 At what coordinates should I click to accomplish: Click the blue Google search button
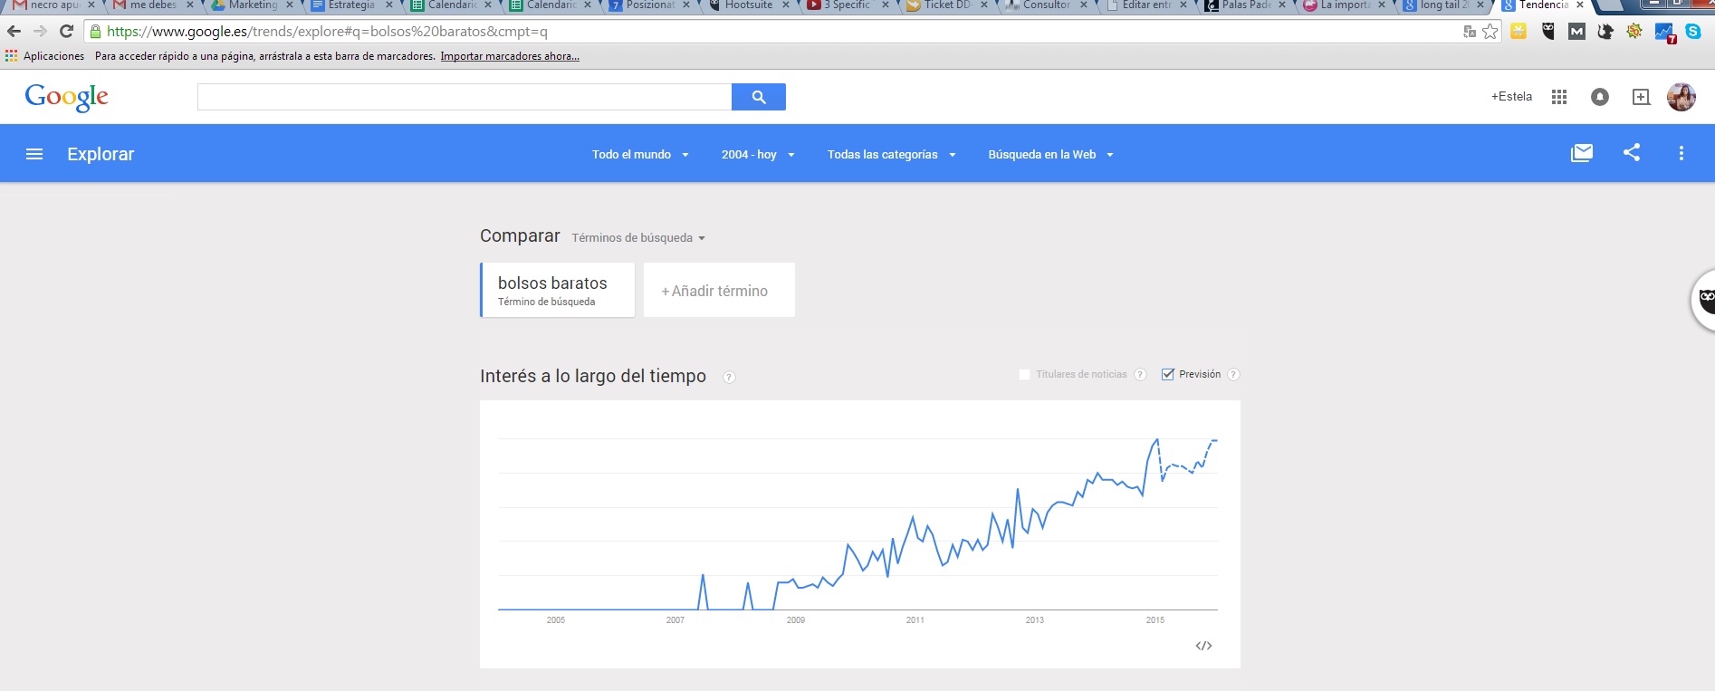758,97
